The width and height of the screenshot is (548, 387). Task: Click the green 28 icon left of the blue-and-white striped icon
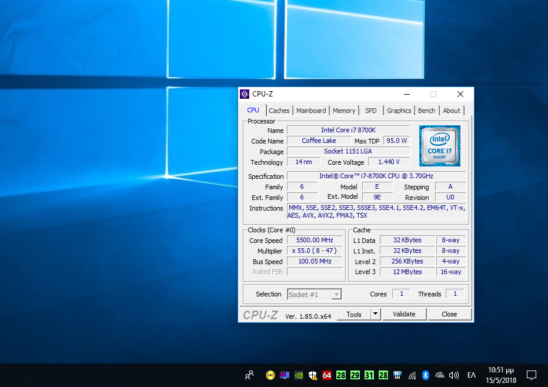point(383,375)
